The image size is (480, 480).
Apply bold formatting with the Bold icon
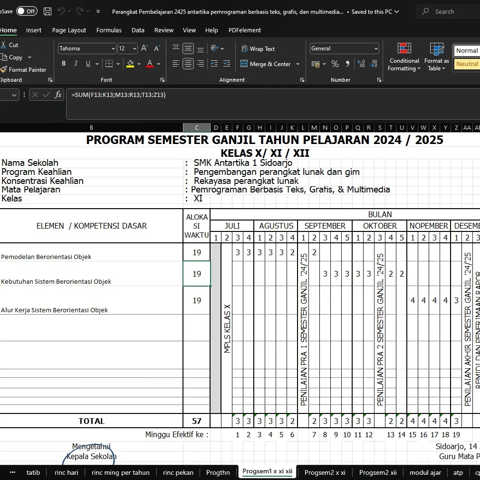tap(64, 63)
